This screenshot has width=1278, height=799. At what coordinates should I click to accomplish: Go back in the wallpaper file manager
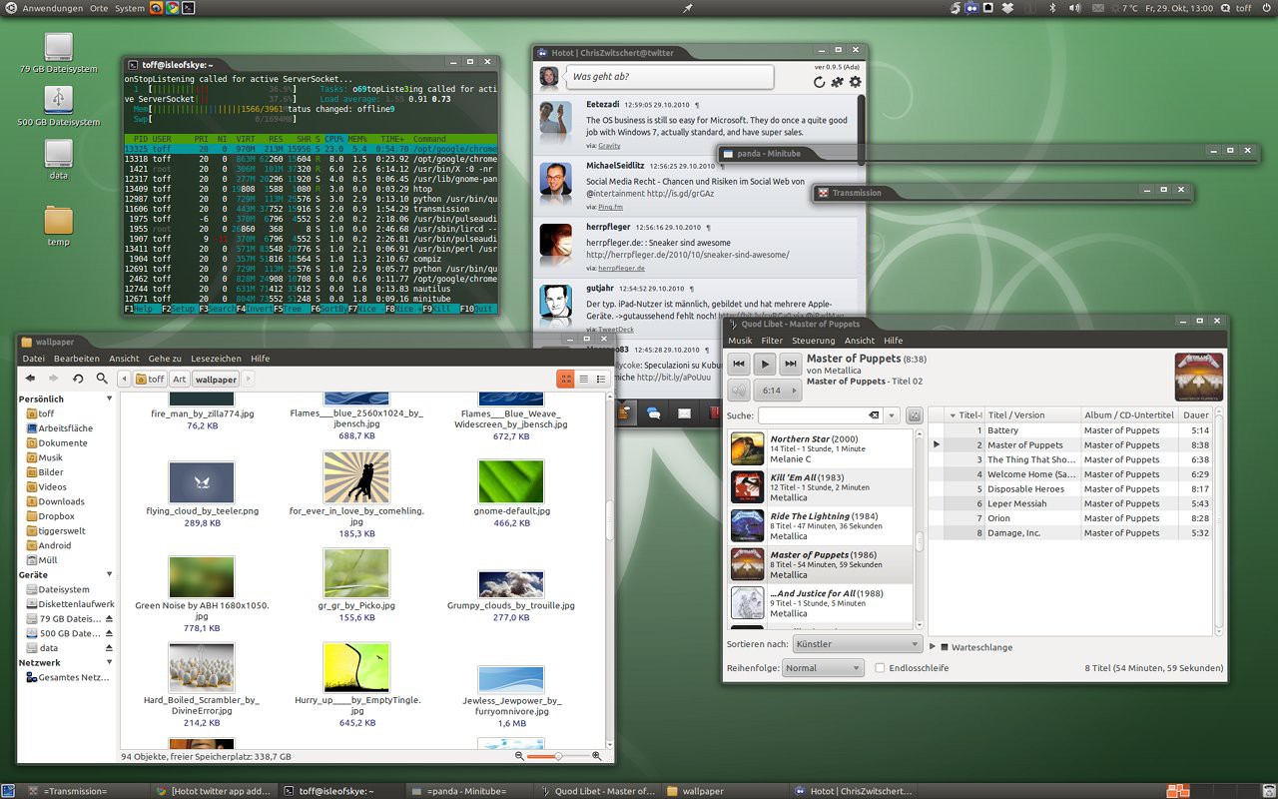point(31,379)
